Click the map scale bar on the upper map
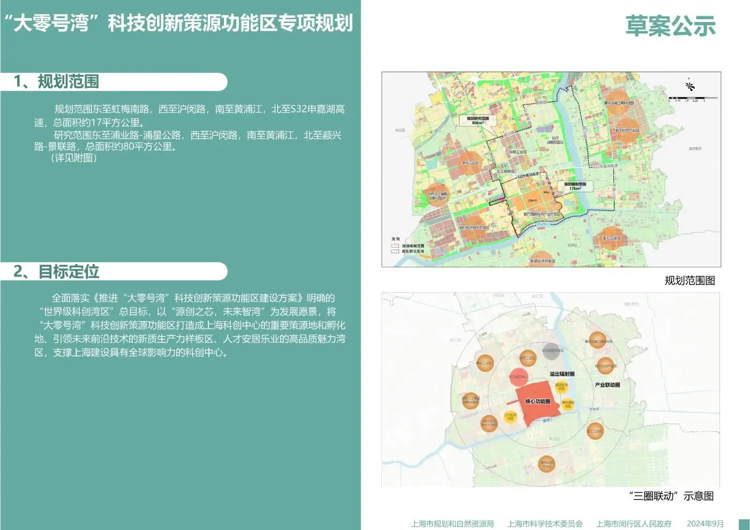 686,99
